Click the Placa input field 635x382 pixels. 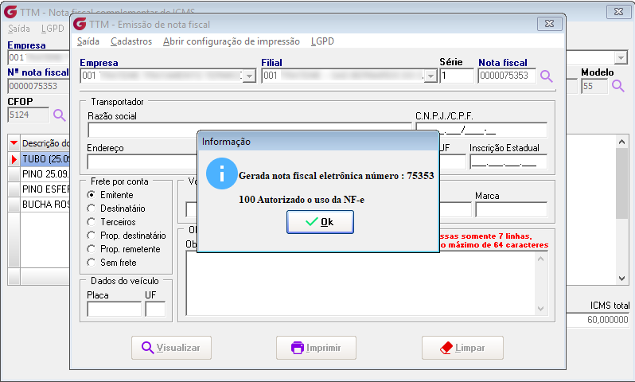click(115, 309)
